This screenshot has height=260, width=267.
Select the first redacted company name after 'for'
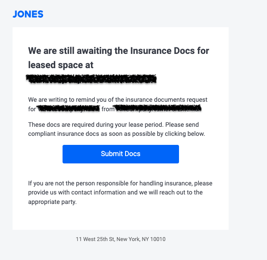coord(69,109)
